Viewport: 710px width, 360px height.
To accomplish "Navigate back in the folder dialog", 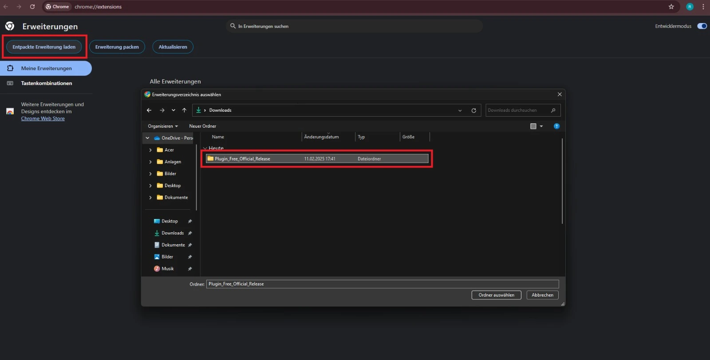I will (x=149, y=110).
